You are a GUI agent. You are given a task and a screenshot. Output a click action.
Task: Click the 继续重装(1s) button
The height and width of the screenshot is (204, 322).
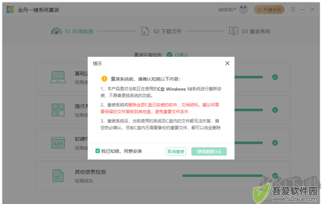point(209,151)
